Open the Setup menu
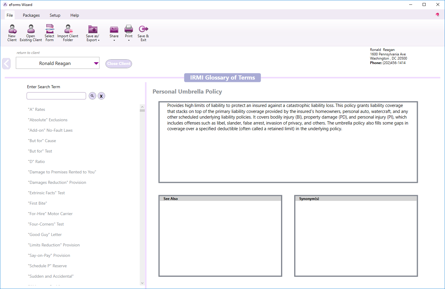 click(x=55, y=15)
